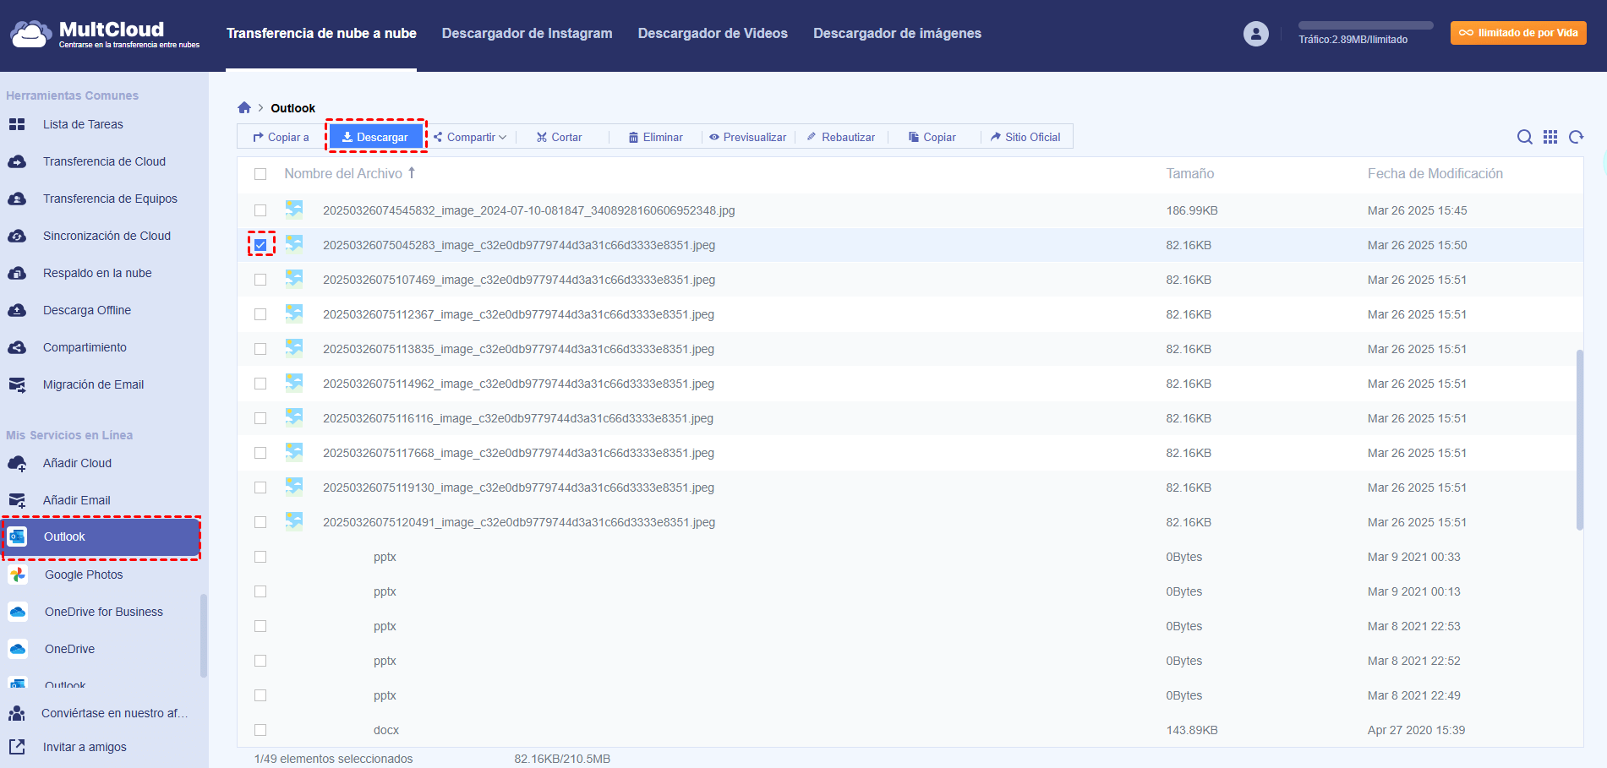Click Ilimitado de por Vida button
Viewport: 1607px width, 768px height.
click(x=1518, y=33)
